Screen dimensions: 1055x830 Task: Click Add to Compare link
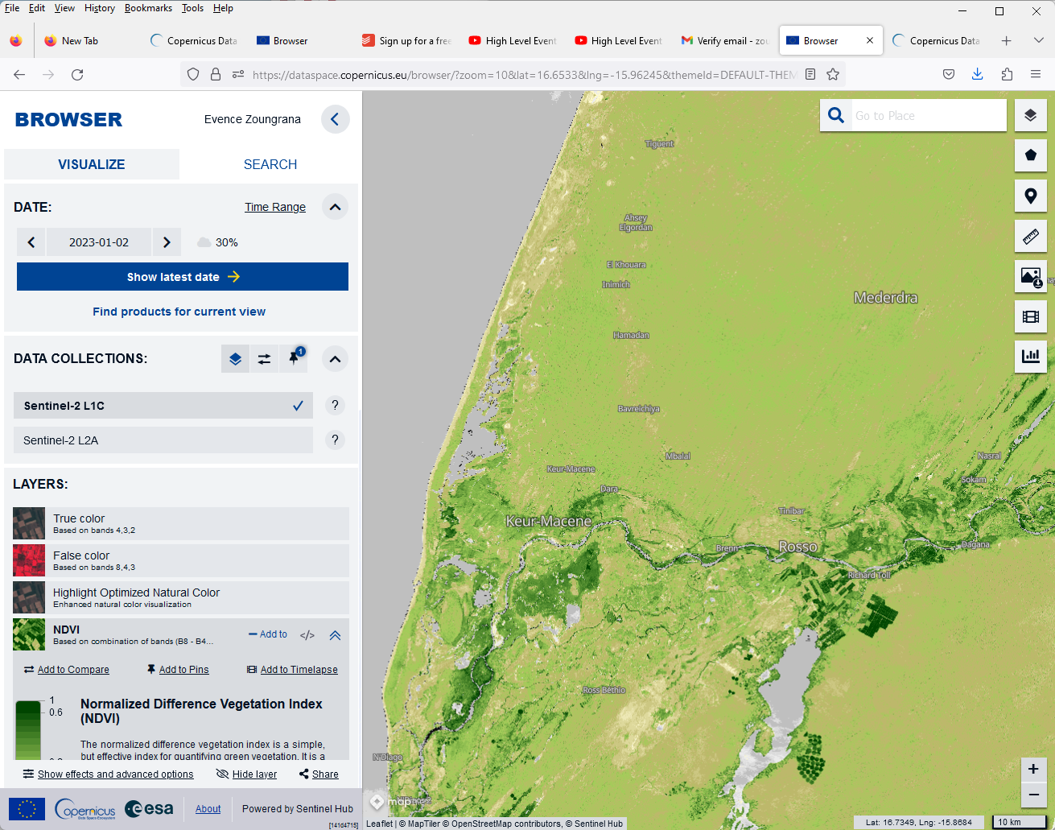click(67, 670)
